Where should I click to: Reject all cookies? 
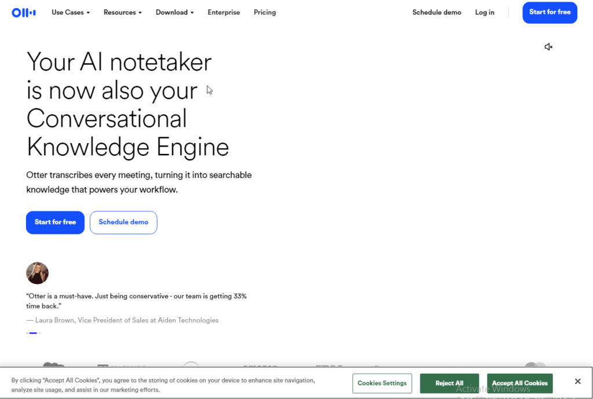coord(449,383)
